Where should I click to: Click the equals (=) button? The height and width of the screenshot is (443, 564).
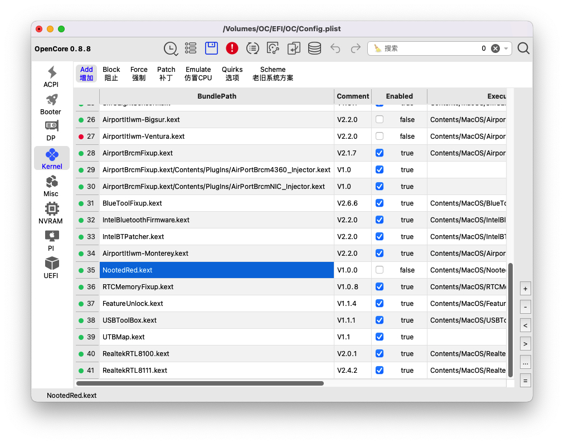pyautogui.click(x=526, y=381)
